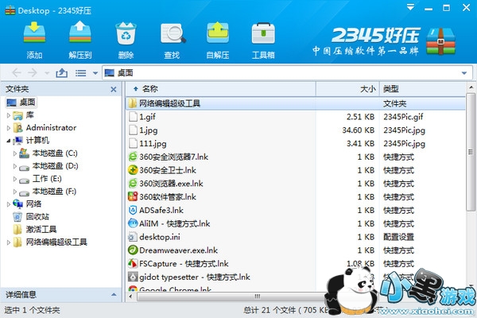Click the desktop.ini file icon
The height and width of the screenshot is (318, 477).
(133, 237)
